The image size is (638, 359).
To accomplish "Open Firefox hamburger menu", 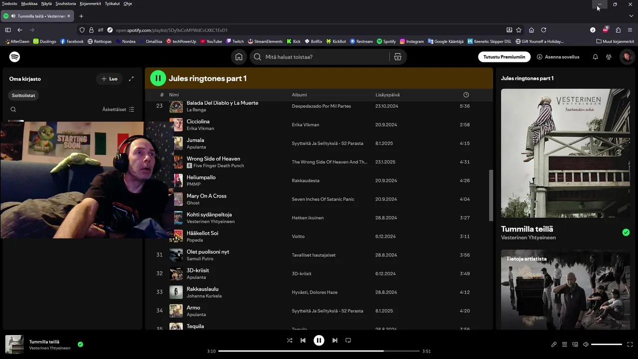I will [630, 30].
